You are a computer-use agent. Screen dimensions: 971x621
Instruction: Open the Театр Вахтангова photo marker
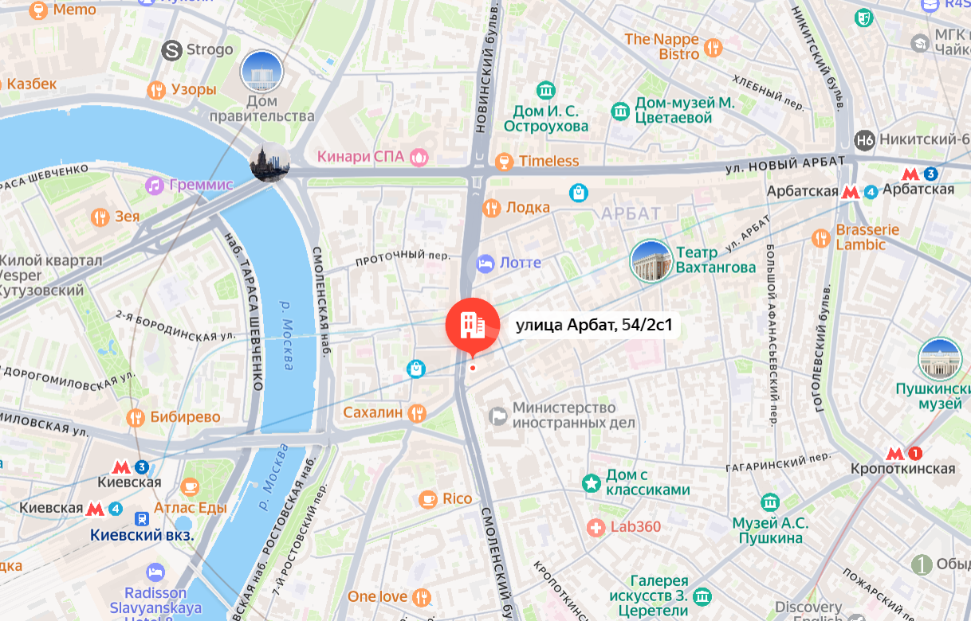(x=651, y=261)
